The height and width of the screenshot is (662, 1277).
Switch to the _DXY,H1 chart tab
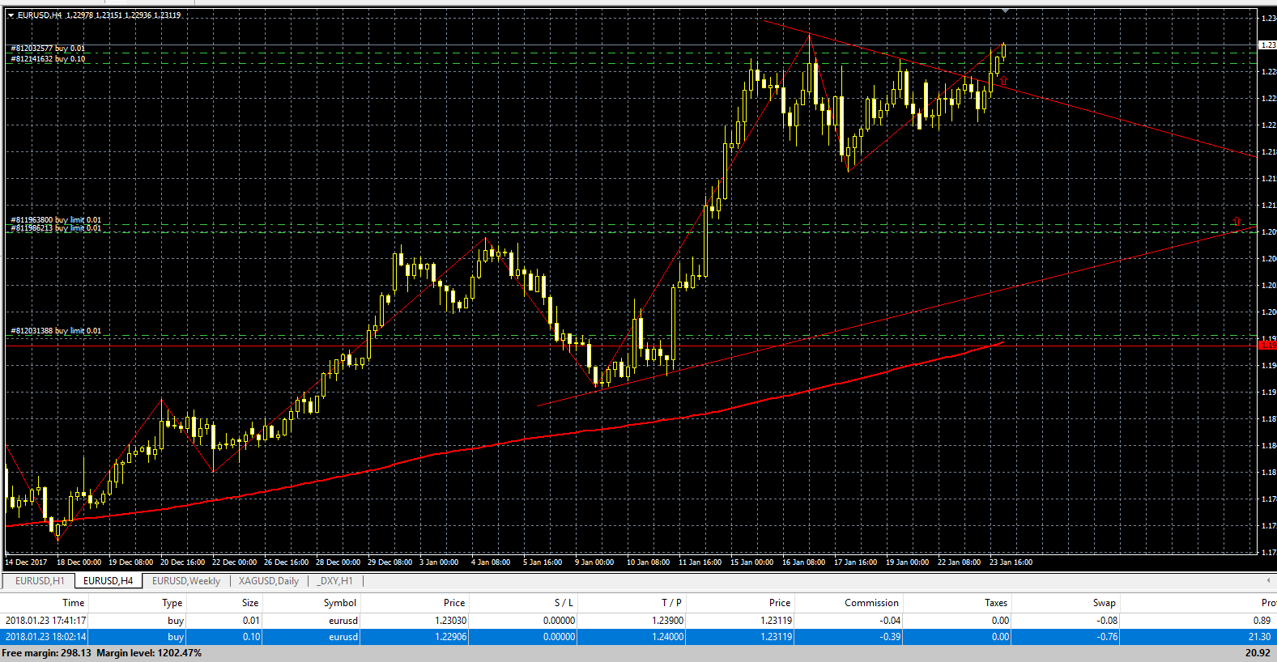[335, 581]
